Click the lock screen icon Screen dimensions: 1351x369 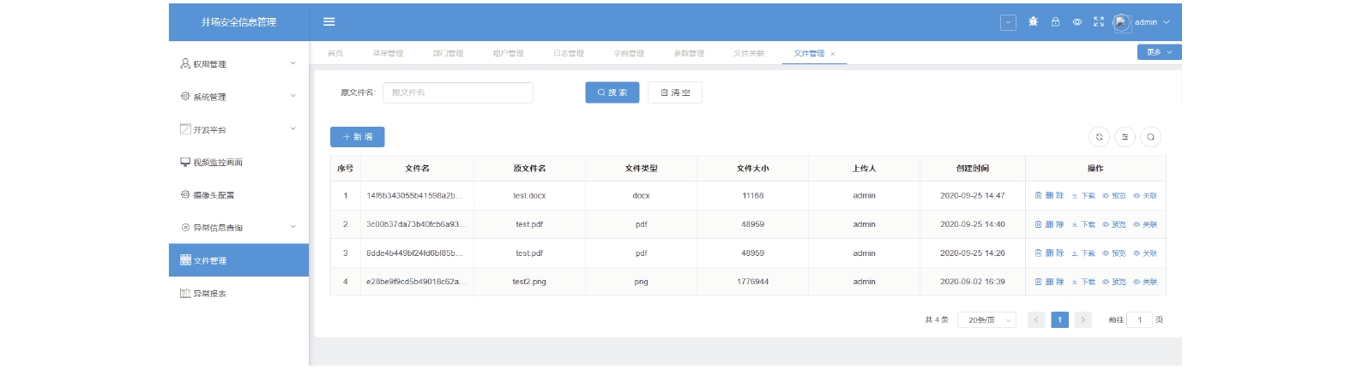pos(1055,22)
